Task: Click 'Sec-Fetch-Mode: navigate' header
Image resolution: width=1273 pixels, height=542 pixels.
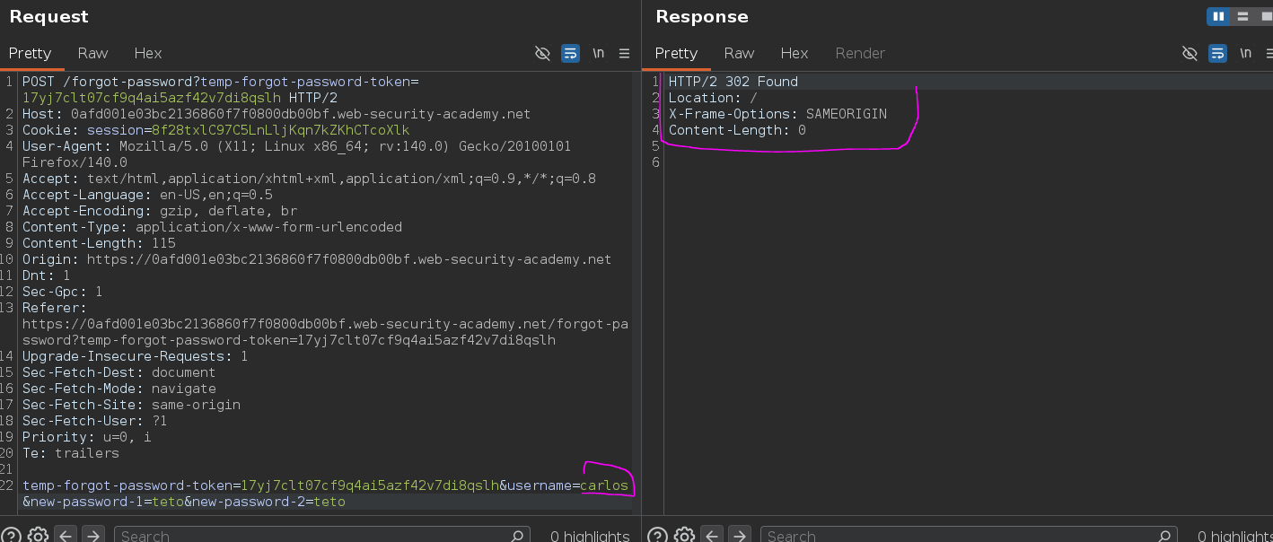Action: pyautogui.click(x=119, y=389)
